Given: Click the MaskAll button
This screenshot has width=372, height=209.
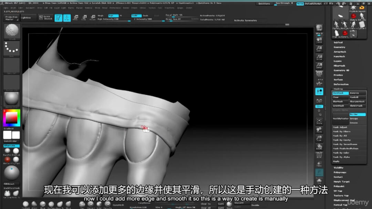Looking at the screenshot, I should click(x=357, y=98).
